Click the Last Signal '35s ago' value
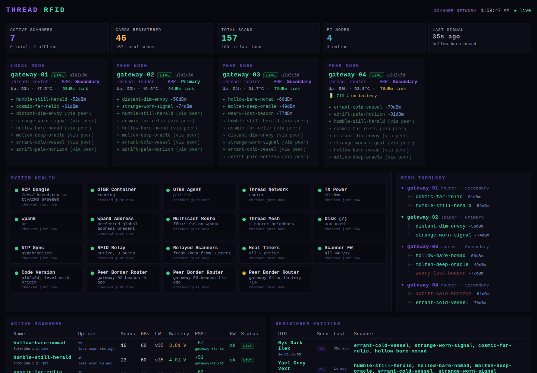Image resolution: width=537 pixels, height=373 pixels. coord(446,37)
